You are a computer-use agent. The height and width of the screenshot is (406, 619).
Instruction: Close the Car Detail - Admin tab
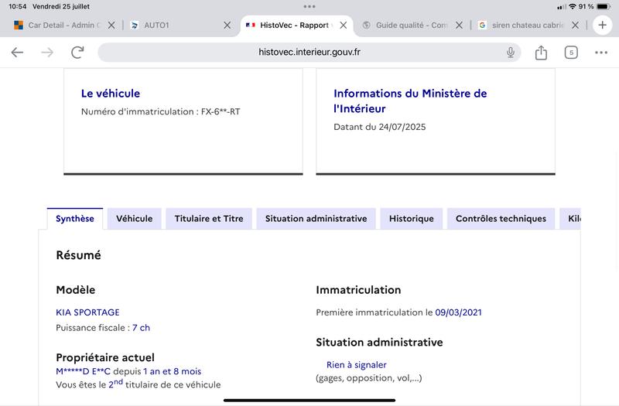point(111,26)
